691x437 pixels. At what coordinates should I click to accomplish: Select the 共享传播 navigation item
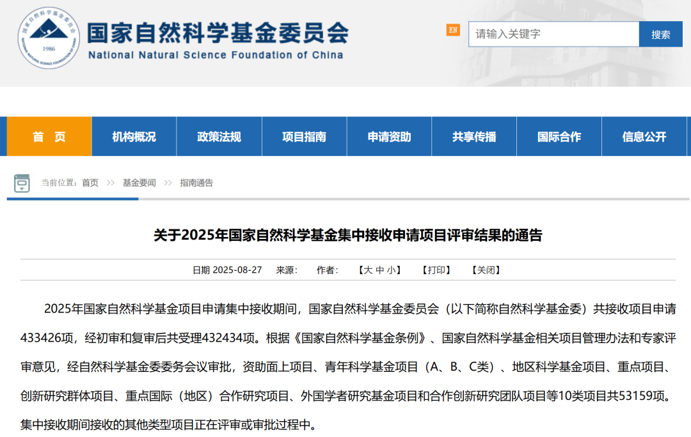tap(474, 136)
